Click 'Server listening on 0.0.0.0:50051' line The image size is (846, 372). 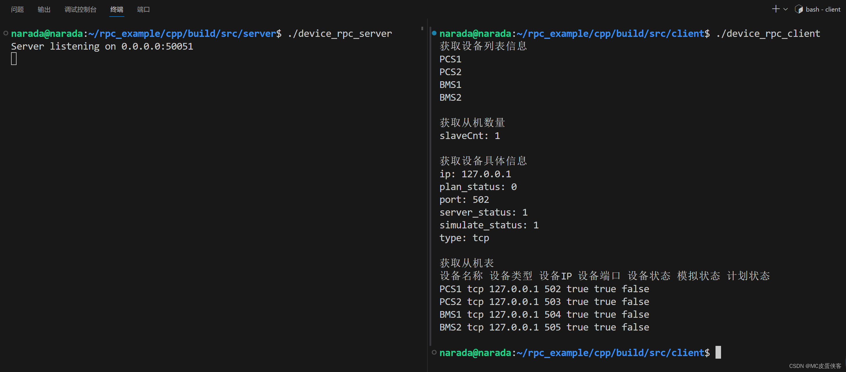coord(102,46)
